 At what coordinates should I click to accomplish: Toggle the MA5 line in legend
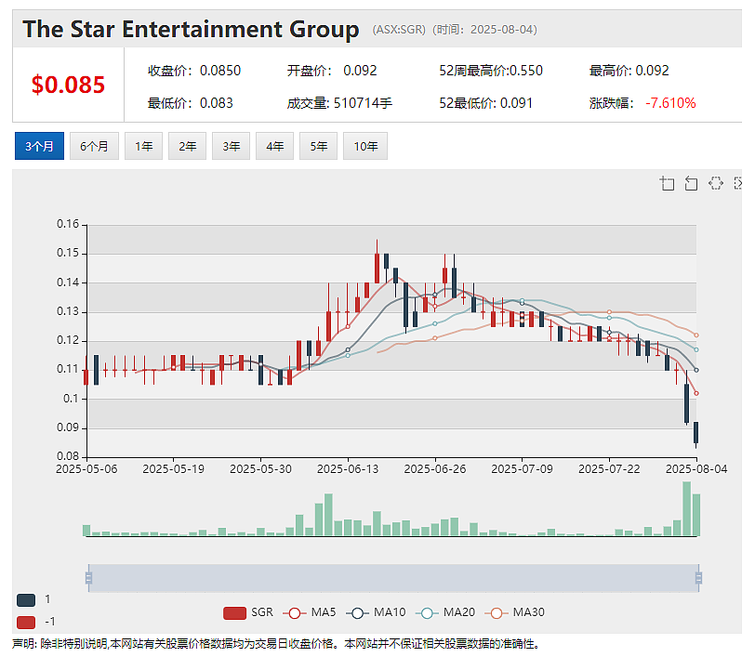point(309,612)
